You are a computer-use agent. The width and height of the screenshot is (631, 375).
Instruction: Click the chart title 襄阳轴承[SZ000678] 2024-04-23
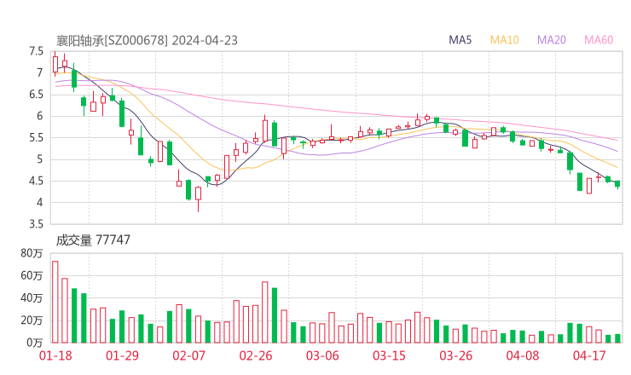click(x=147, y=40)
